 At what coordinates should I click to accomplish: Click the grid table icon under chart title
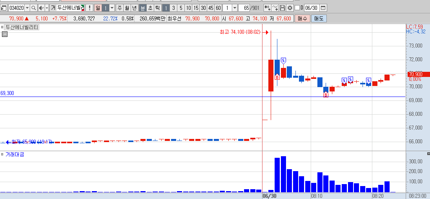click(4, 34)
